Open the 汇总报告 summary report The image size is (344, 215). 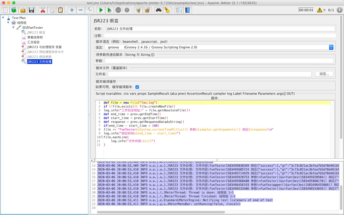coord(33,42)
